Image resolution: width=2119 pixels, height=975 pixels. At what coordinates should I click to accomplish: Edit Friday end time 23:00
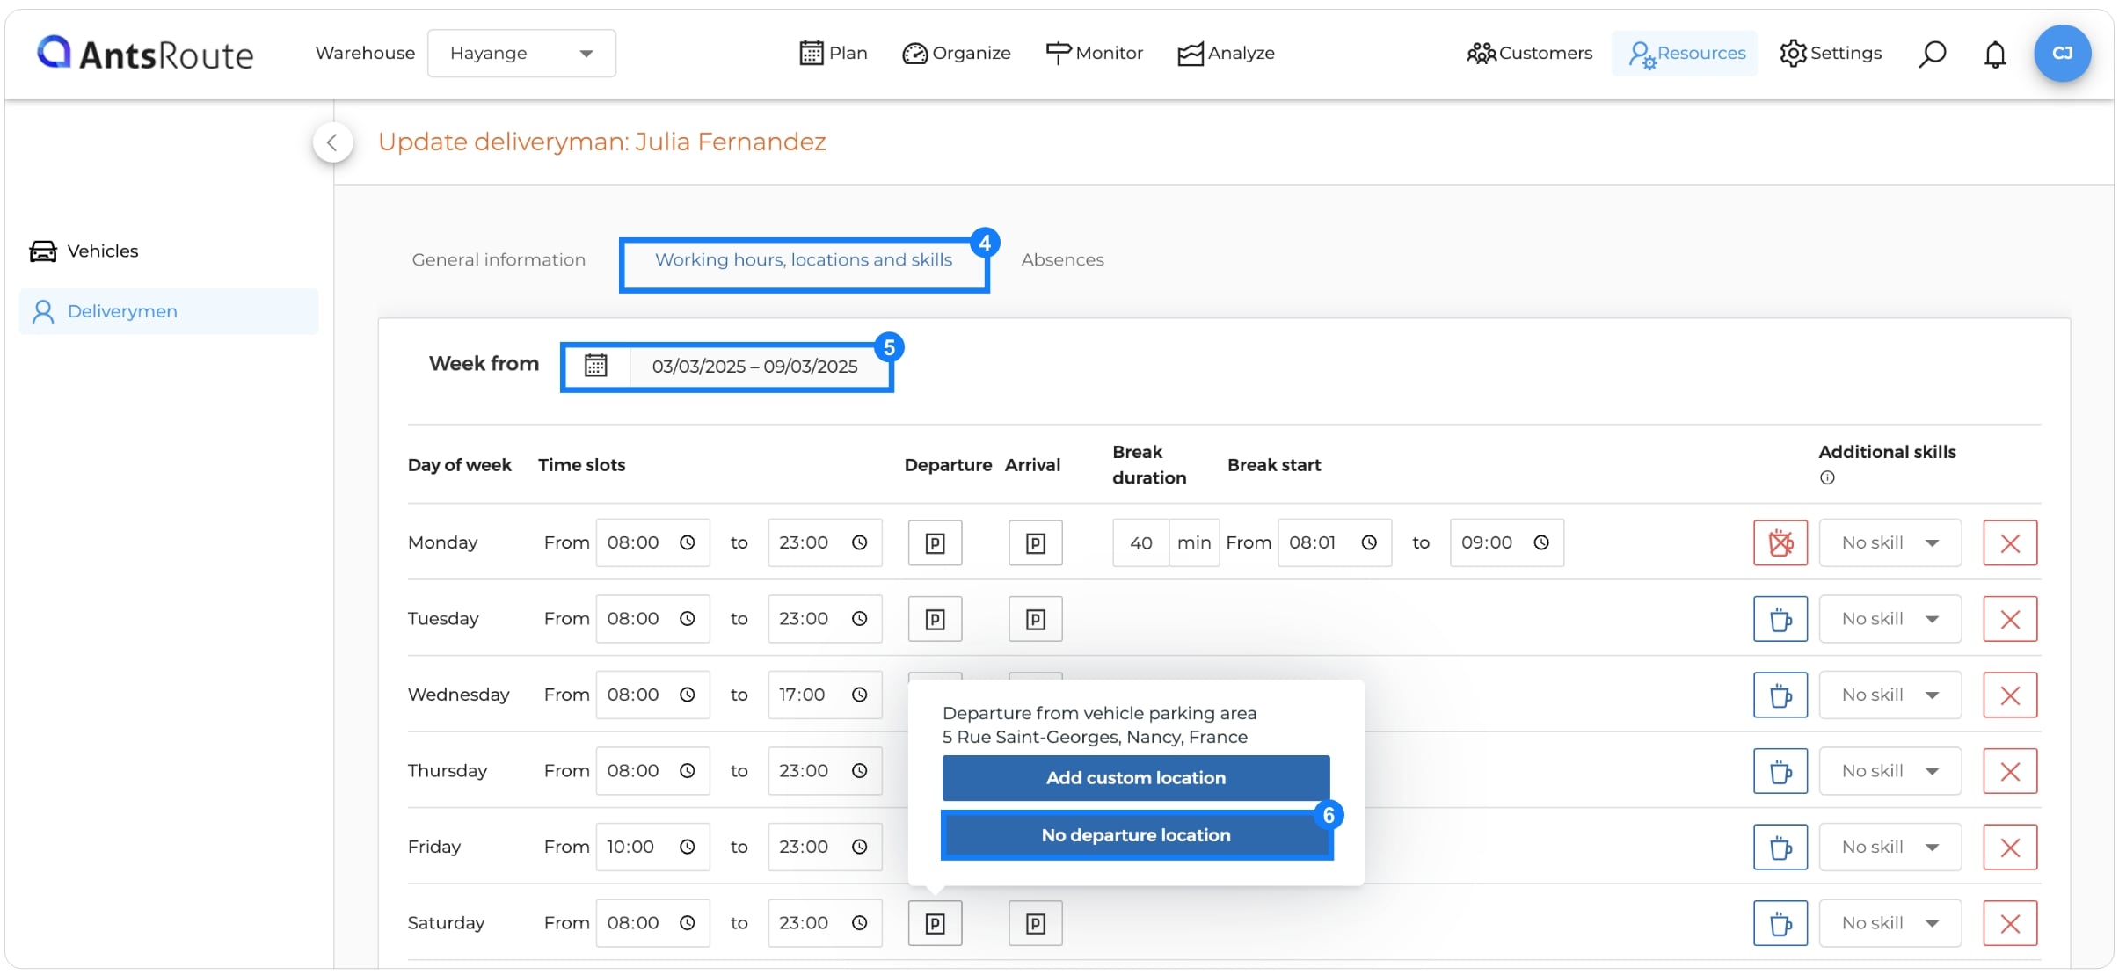(825, 848)
